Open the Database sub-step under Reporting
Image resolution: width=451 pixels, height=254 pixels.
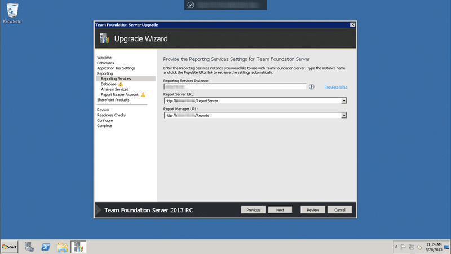(109, 84)
